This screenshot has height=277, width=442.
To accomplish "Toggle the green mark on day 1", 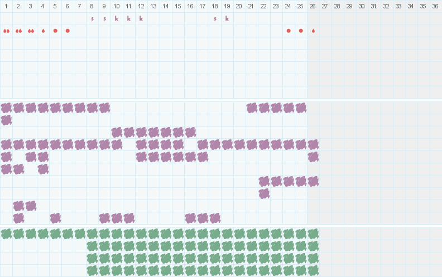I will 6,234.
